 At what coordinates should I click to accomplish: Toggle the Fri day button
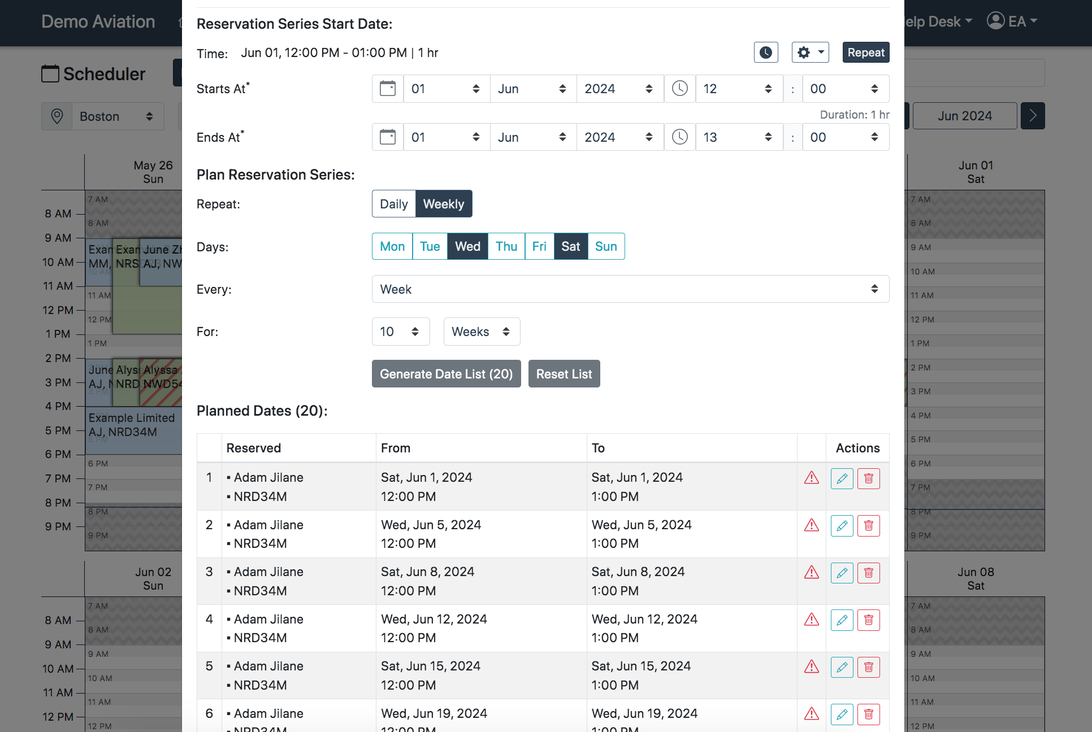tap(539, 246)
